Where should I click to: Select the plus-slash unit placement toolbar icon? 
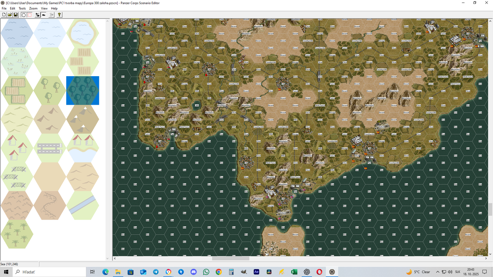37,15
